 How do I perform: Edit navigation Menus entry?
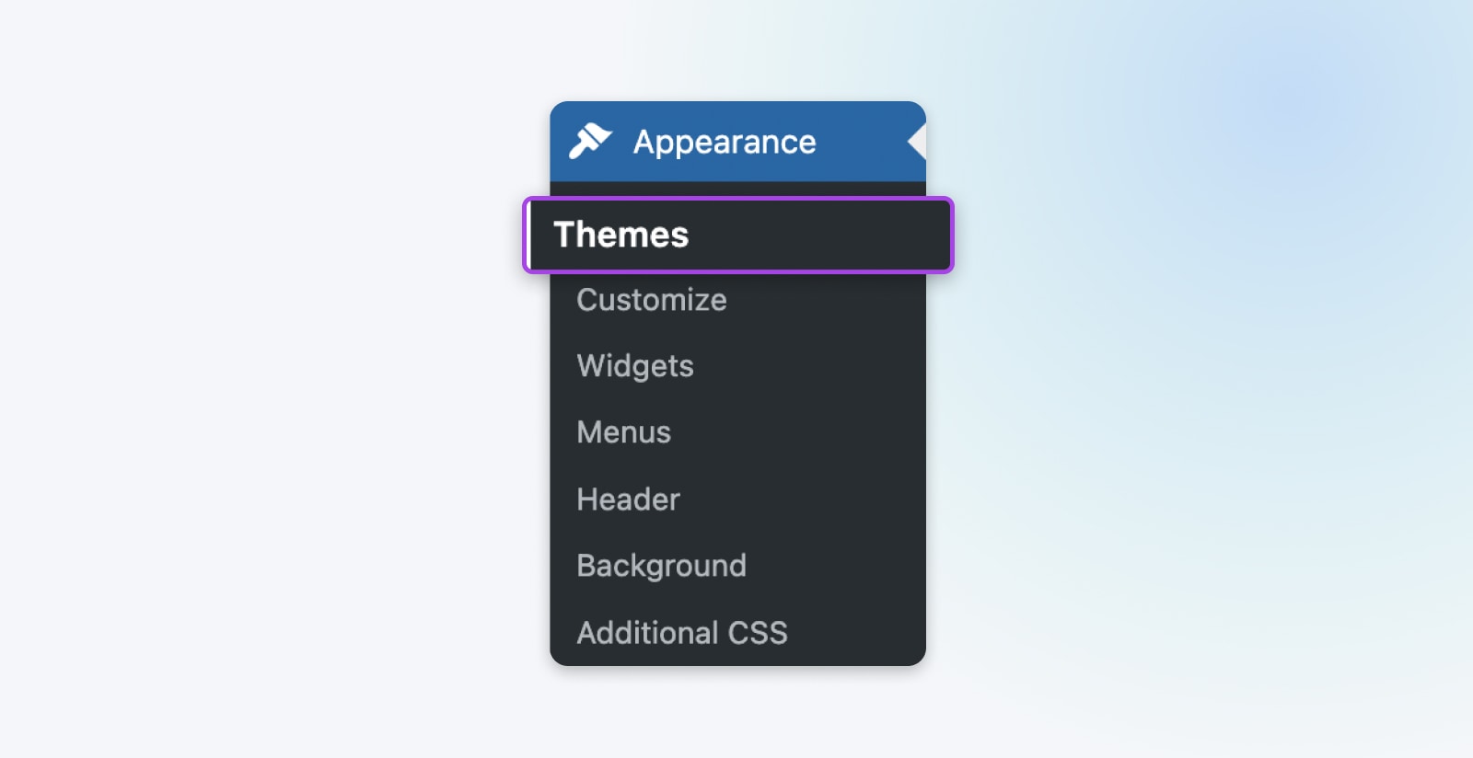click(x=624, y=432)
